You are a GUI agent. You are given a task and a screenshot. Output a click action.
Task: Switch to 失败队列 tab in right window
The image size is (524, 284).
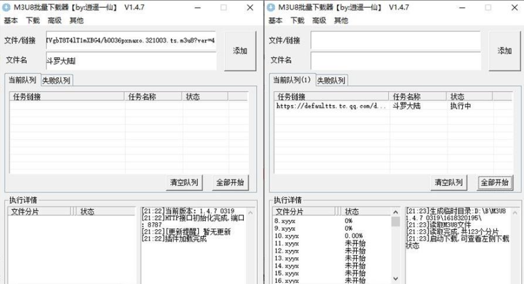tap(331, 80)
